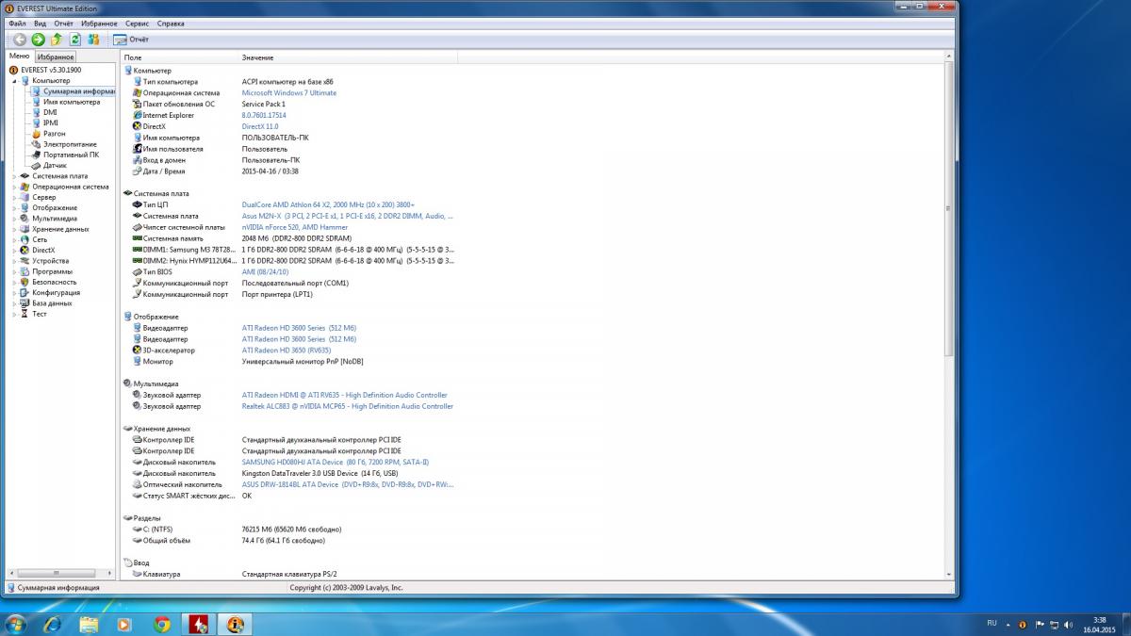Select the EVEREST v5.30.1900 root node icon
This screenshot has width=1131, height=636.
[14, 70]
